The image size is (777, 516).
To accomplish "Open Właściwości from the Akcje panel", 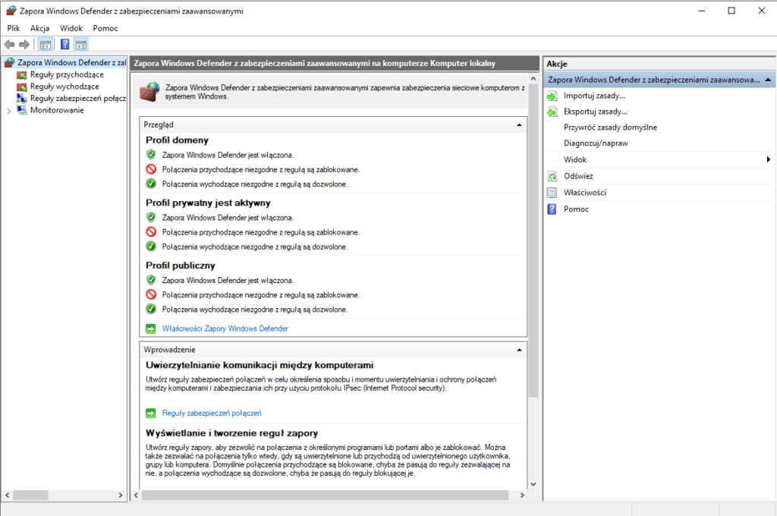I will click(583, 192).
